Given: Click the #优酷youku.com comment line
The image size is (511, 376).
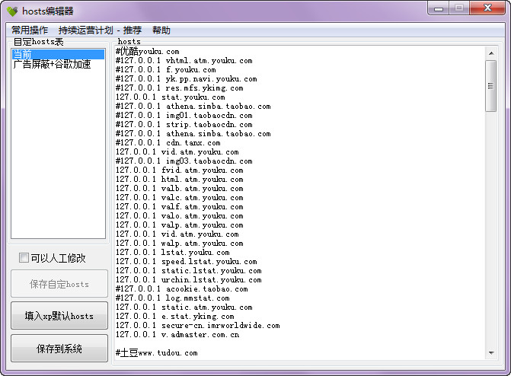Looking at the screenshot, I should click(148, 52).
